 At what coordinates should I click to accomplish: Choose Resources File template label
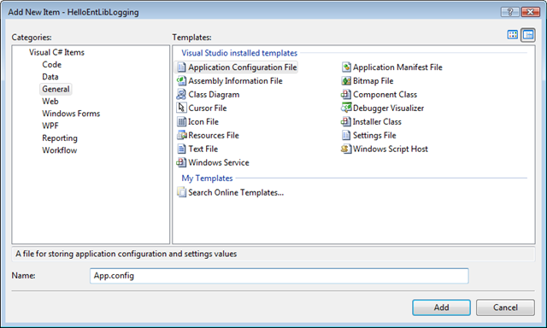tap(214, 135)
